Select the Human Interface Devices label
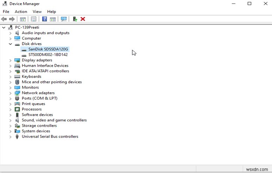 45,66
